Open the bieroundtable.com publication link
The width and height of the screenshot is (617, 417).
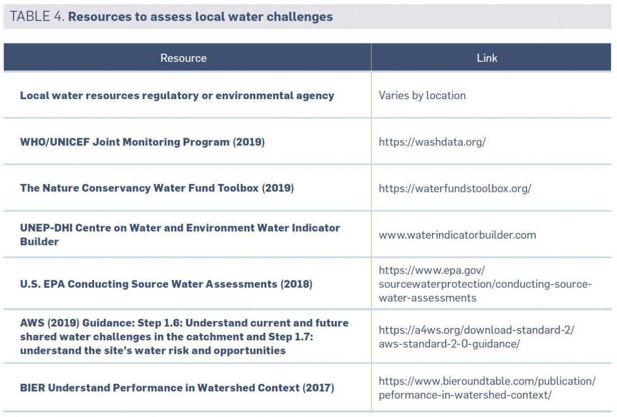[487, 388]
